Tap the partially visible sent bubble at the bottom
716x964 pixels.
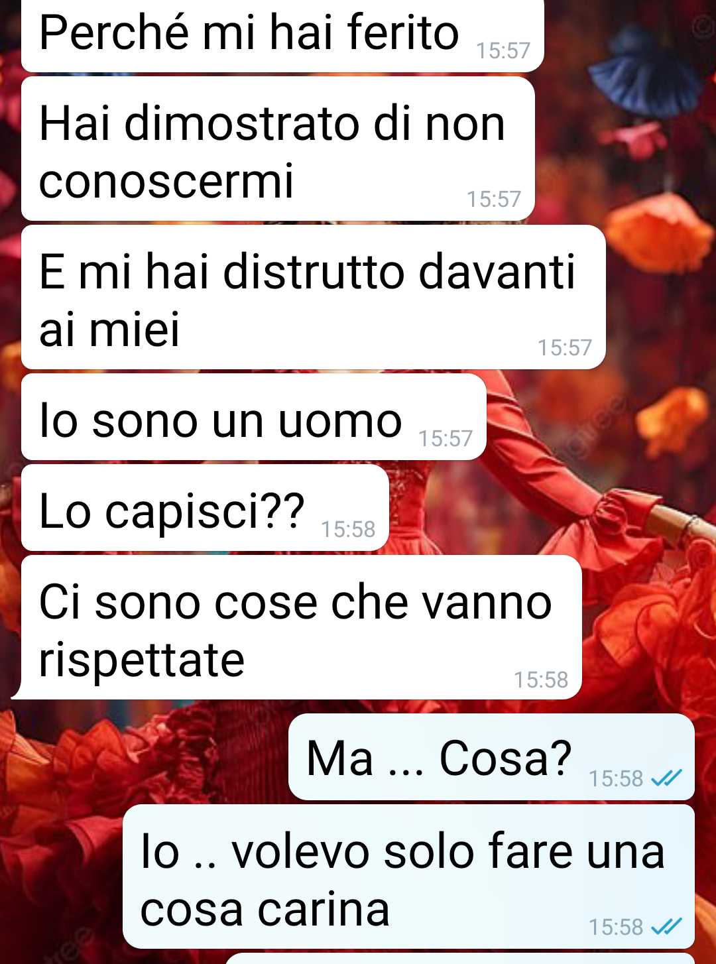460,959
